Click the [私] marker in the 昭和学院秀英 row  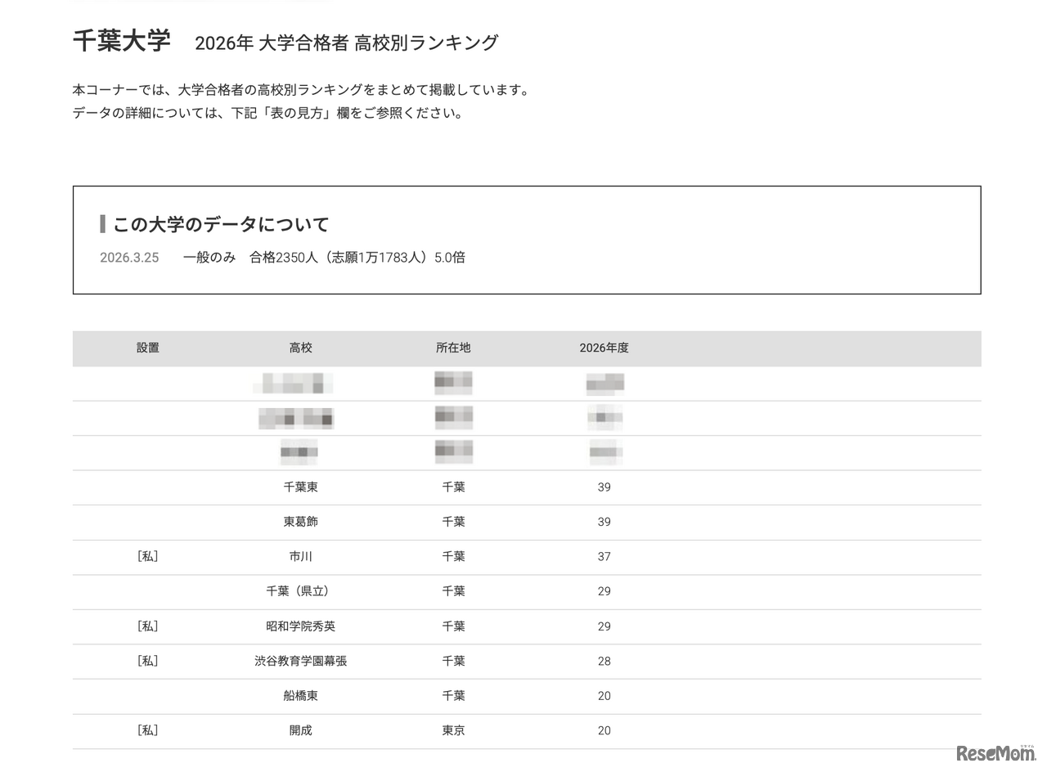pos(148,626)
